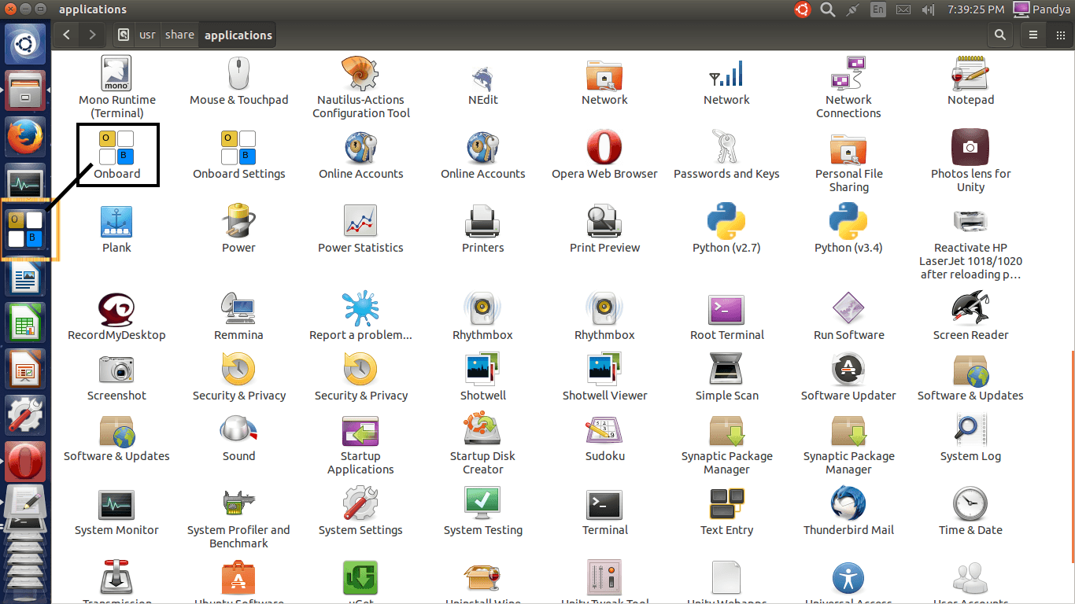Image resolution: width=1075 pixels, height=604 pixels.
Task: Click the 'usr' path breadcrumb
Action: [147, 35]
